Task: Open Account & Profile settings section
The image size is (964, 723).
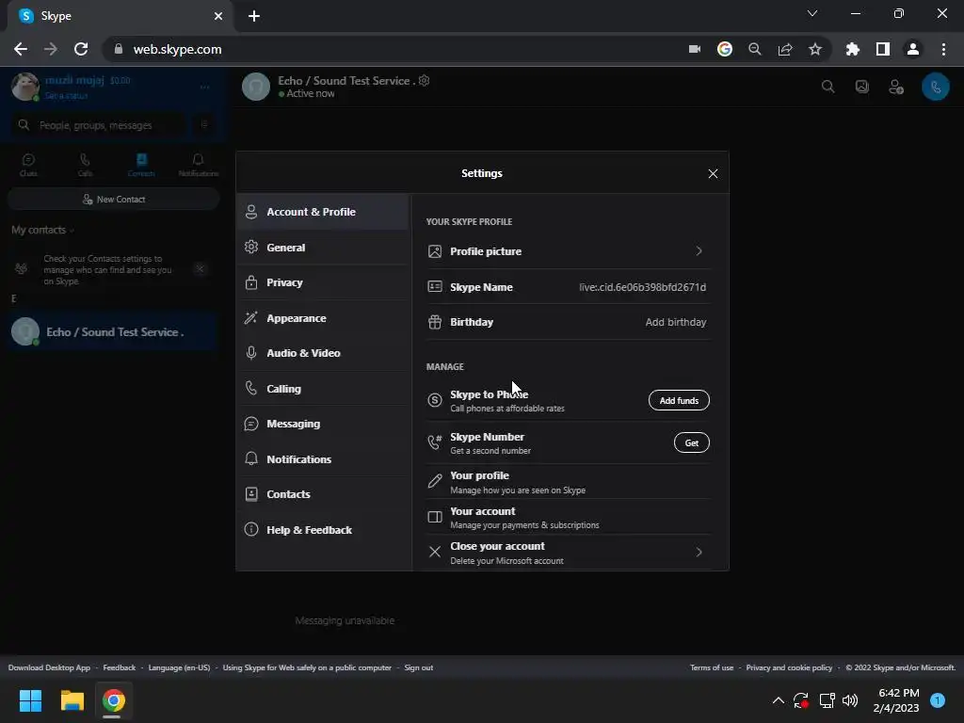Action: (323, 212)
